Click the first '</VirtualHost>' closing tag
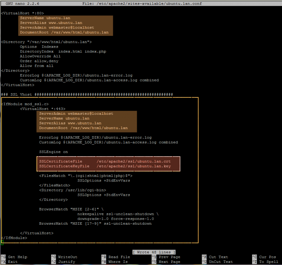The height and width of the screenshot is (265, 282). pyautogui.click(x=18, y=85)
